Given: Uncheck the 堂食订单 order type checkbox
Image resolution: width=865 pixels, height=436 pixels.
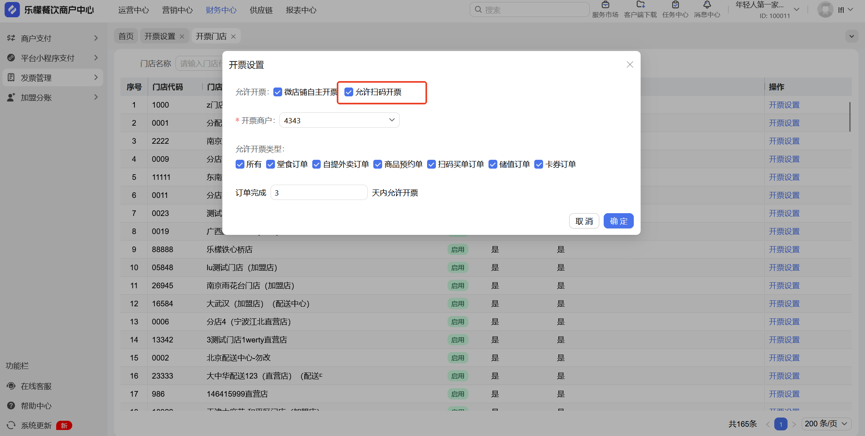Looking at the screenshot, I should (271, 164).
